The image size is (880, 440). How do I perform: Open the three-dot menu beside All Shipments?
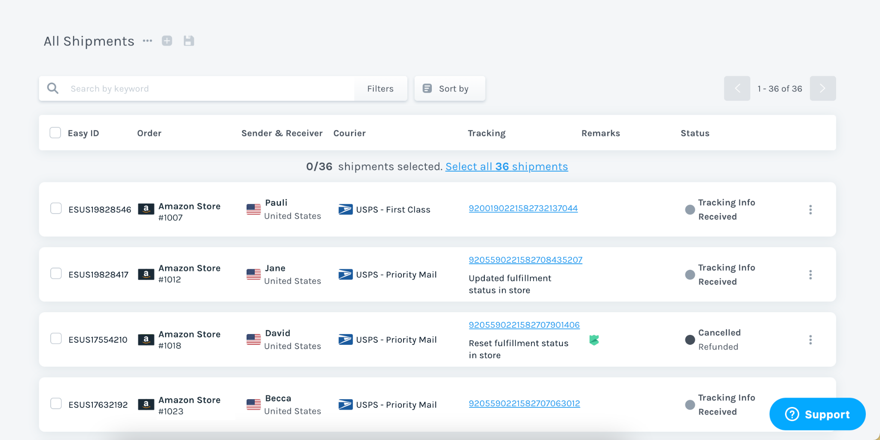tap(147, 41)
